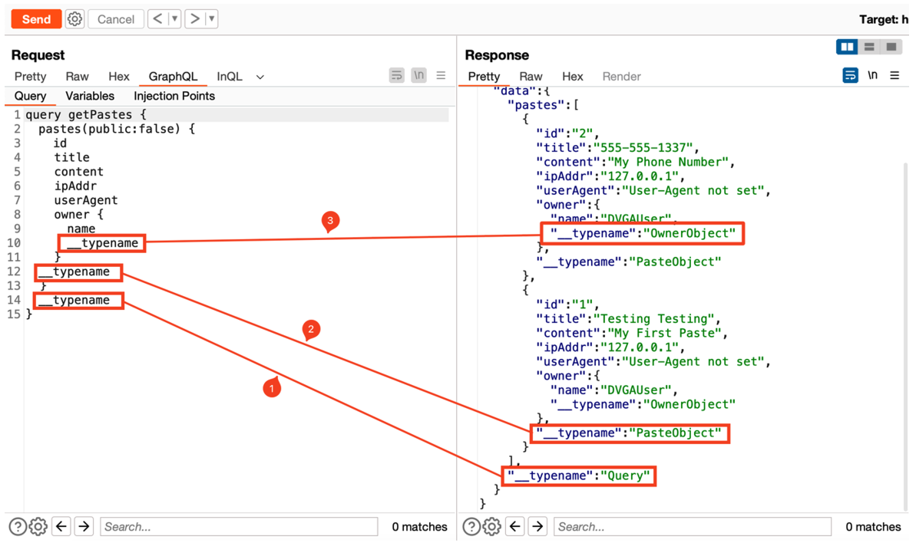
Task: Open the request settings gear beside Send
Action: click(x=74, y=18)
